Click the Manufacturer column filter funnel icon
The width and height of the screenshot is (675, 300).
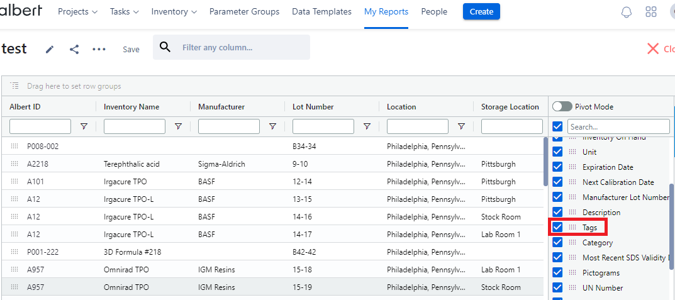272,126
